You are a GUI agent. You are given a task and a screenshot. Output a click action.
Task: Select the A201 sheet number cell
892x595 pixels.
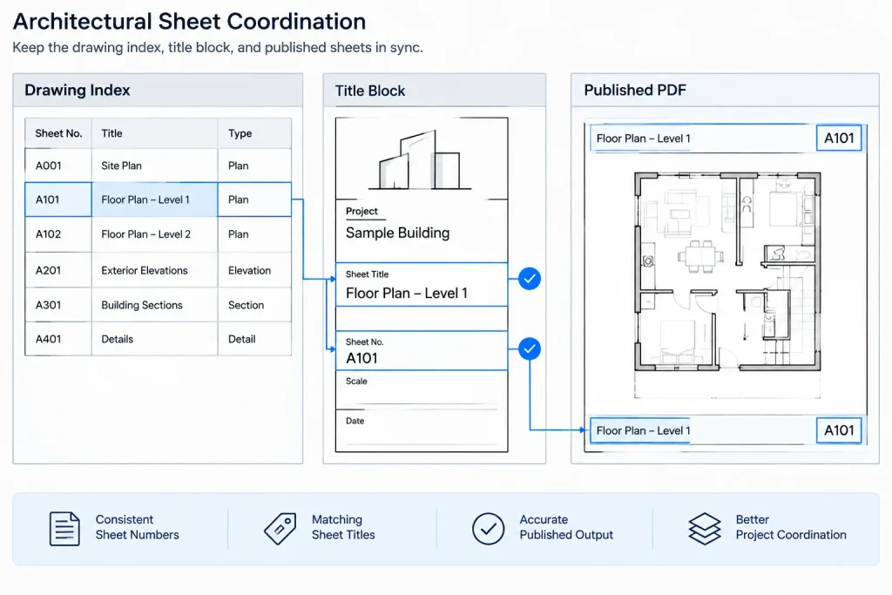[x=58, y=270]
